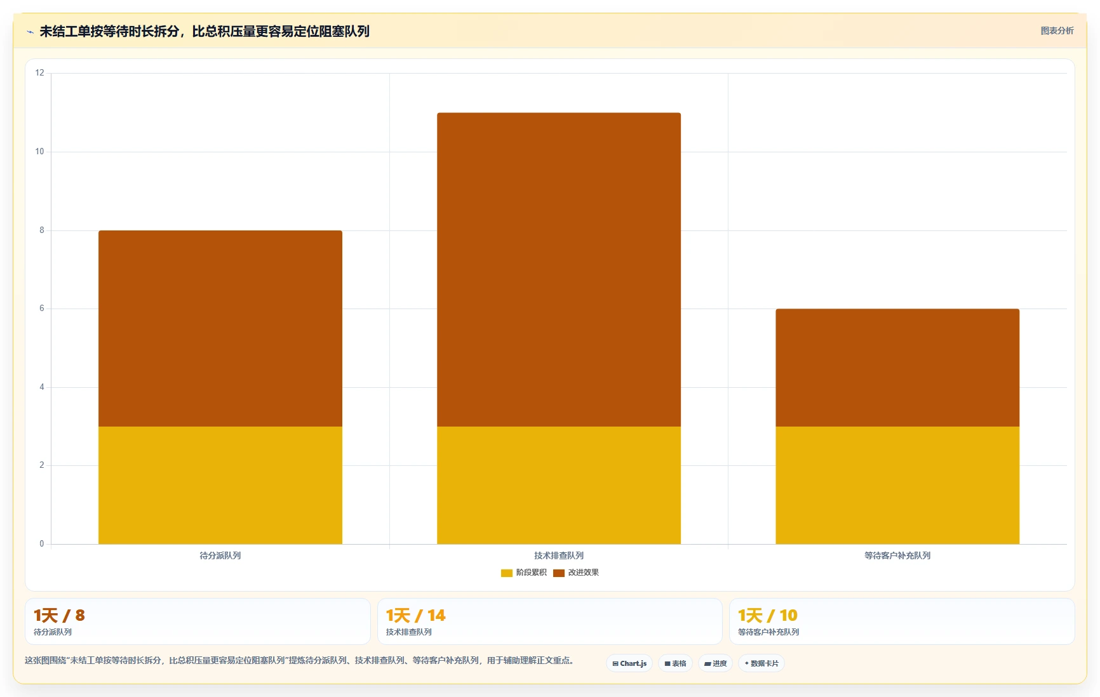Viewport: 1100px width, 697px height.
Task: Click the yellow 阶段累积 segment of 待分派队列 bar
Action: [x=220, y=485]
